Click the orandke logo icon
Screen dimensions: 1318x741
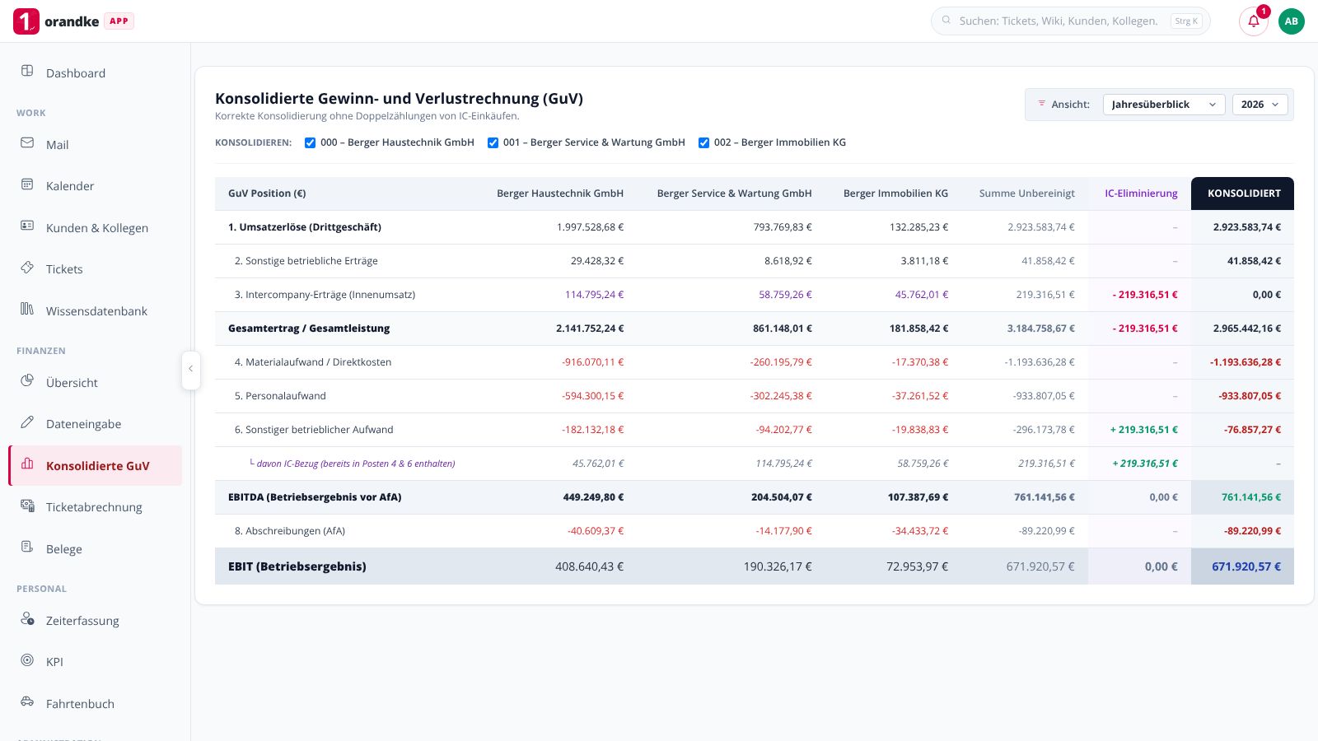coord(26,21)
